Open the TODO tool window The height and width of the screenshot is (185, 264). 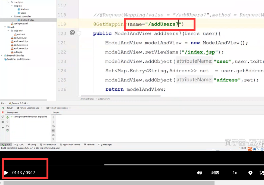coord(19,144)
